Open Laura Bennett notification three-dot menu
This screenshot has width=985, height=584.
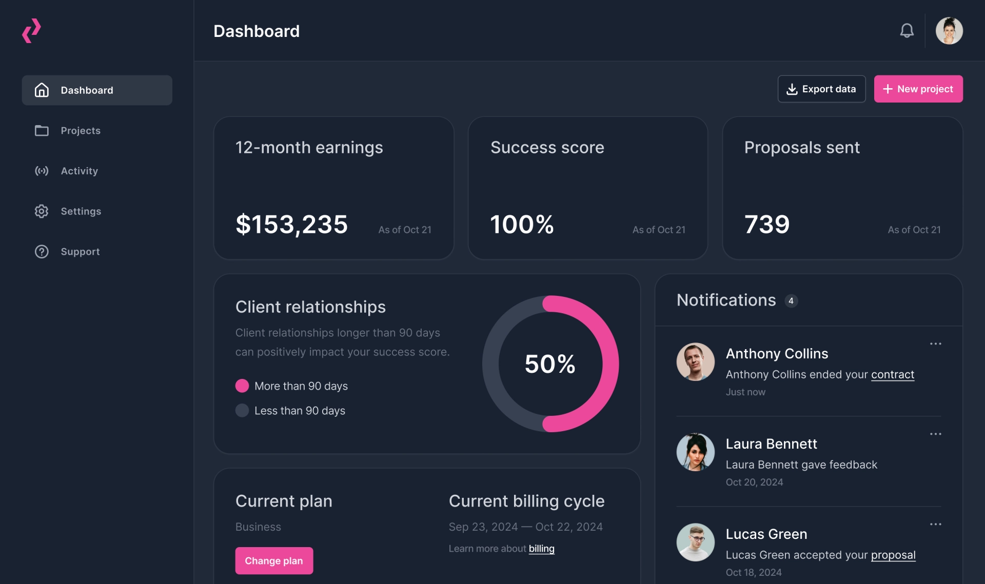[x=935, y=434]
